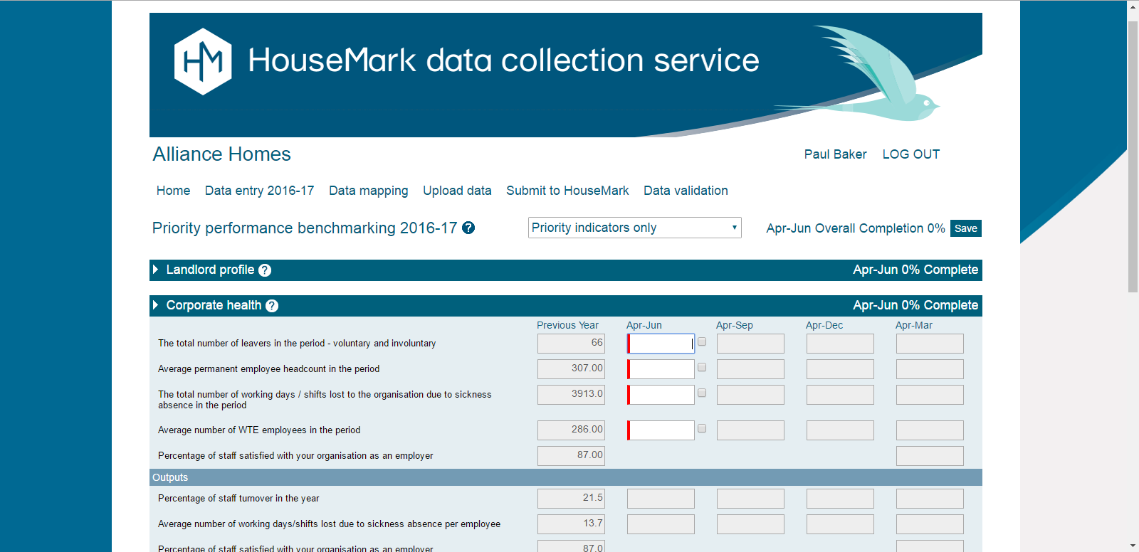This screenshot has height=552, width=1139.
Task: Open Data mapping page
Action: coord(369,191)
